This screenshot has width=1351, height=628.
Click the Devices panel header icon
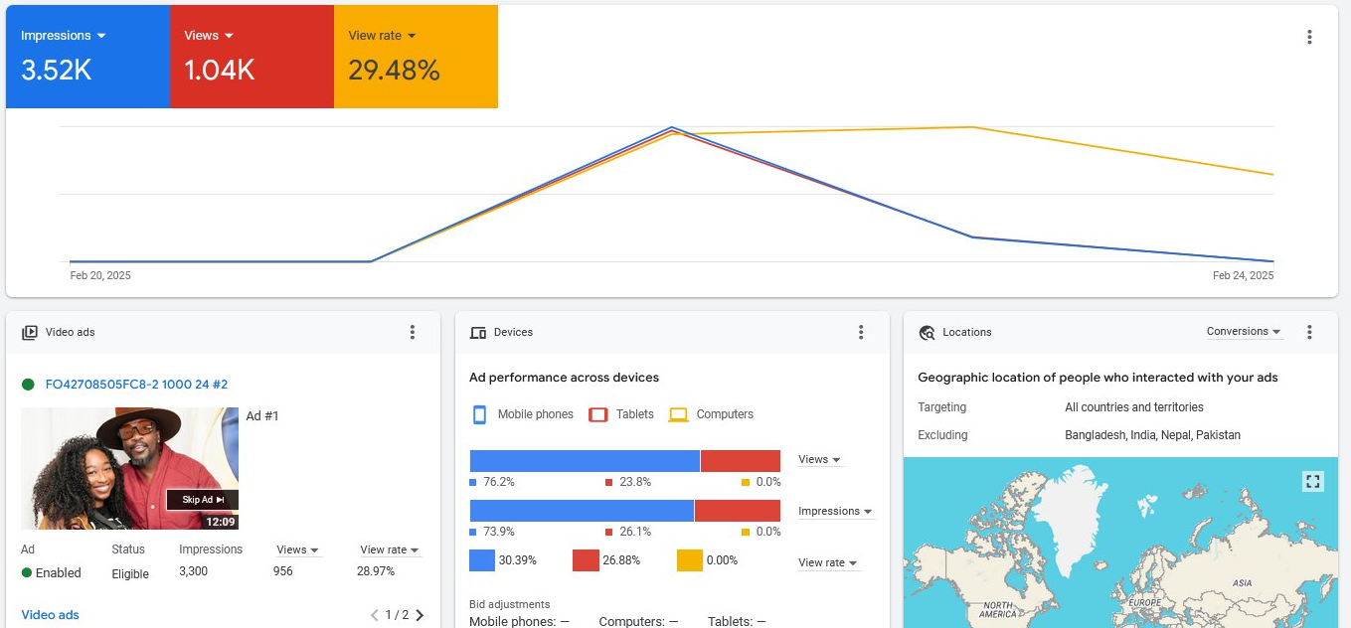click(x=478, y=333)
